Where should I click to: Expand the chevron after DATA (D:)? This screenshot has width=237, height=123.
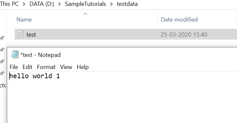coord(59,4)
